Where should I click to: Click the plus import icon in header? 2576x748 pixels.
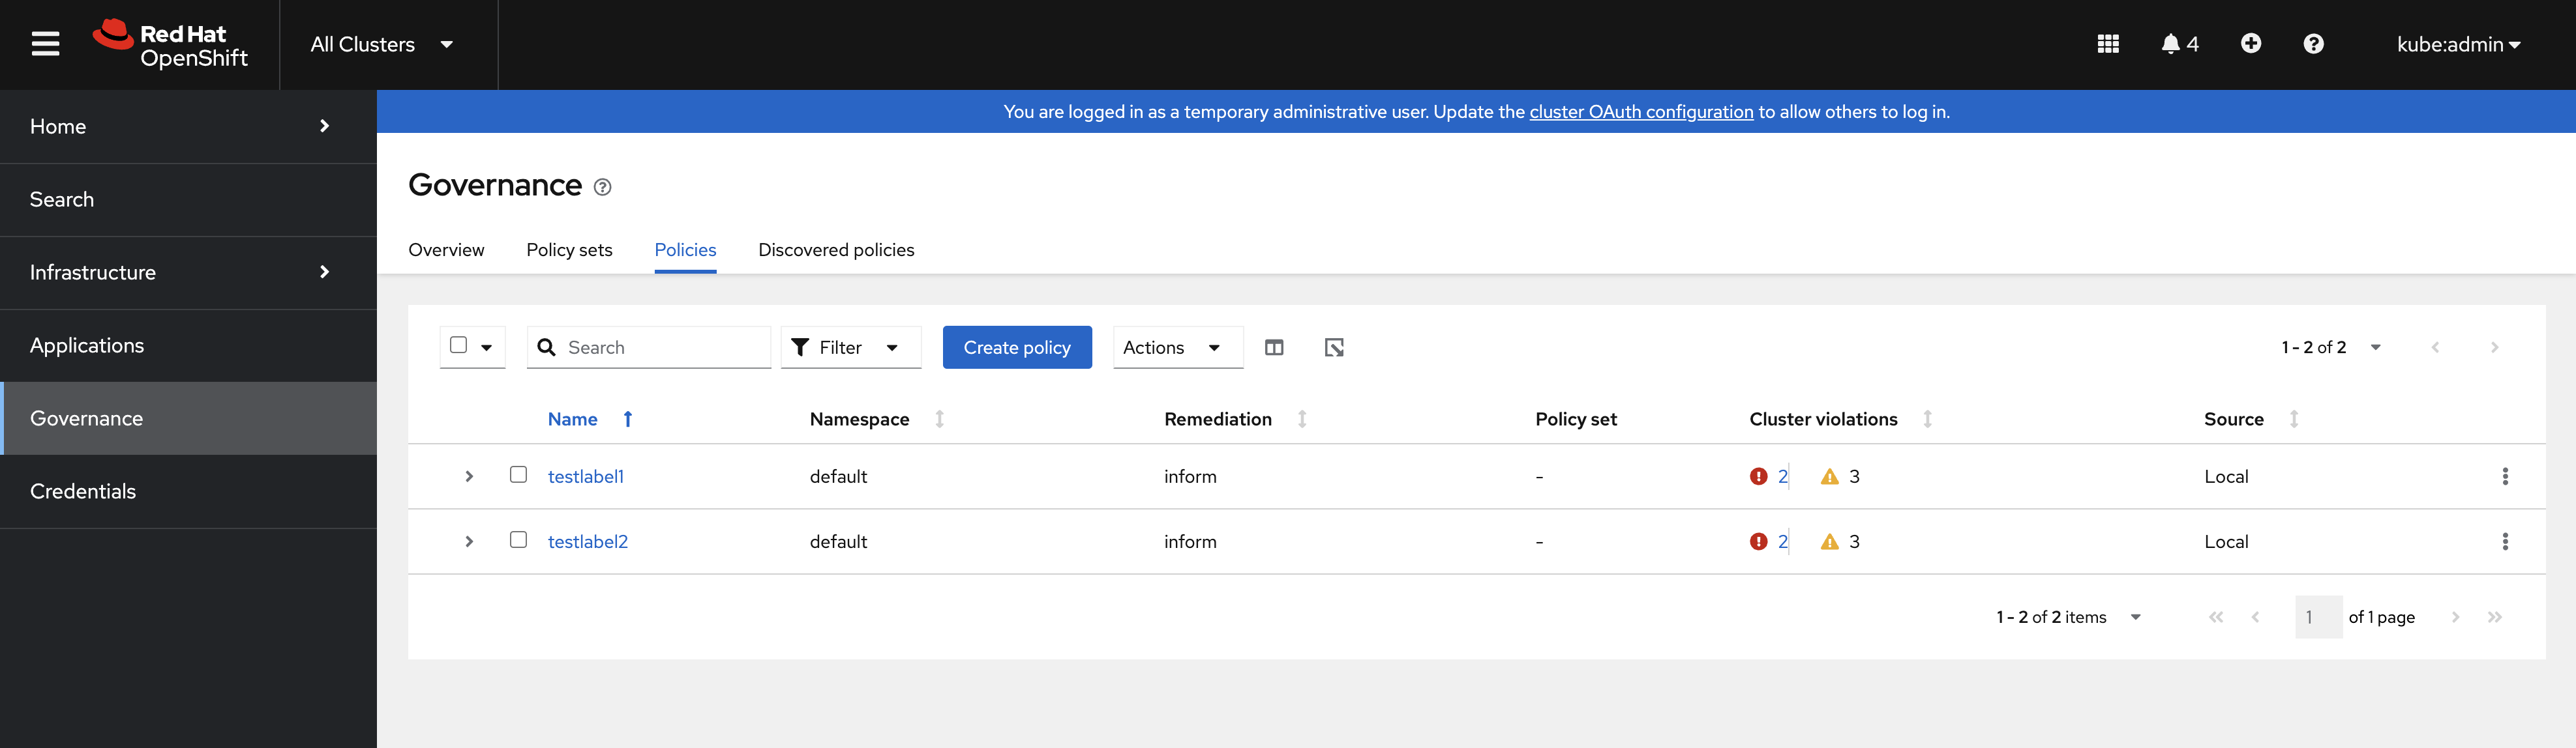(x=2250, y=44)
